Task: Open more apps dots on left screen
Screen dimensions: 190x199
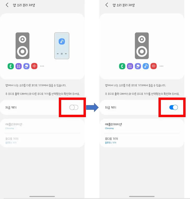Action: (42, 66)
